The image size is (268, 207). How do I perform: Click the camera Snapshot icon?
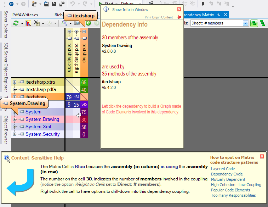click(77, 23)
